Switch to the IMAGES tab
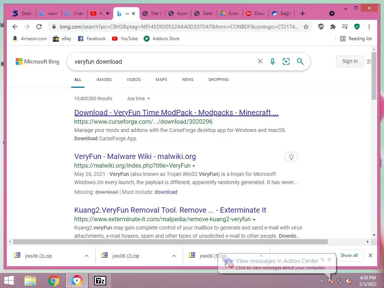 pyautogui.click(x=104, y=79)
